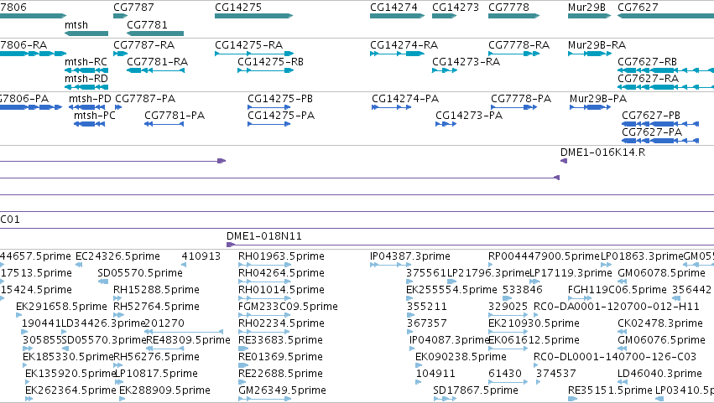Click protein label CG14275-PA

pos(281,116)
